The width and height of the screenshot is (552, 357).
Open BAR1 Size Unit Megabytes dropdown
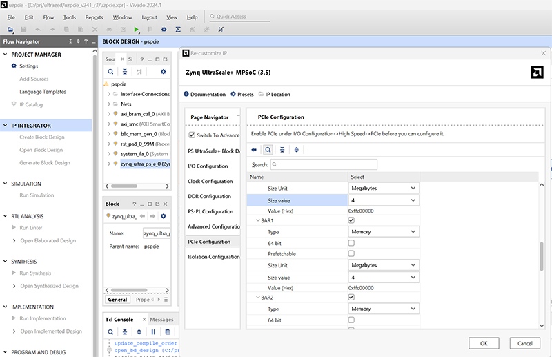(384, 265)
